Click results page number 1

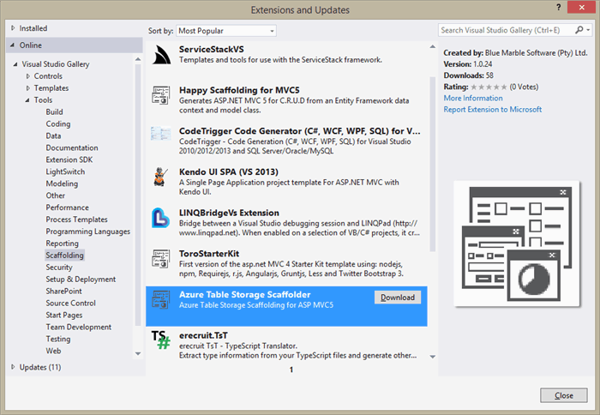click(x=291, y=370)
